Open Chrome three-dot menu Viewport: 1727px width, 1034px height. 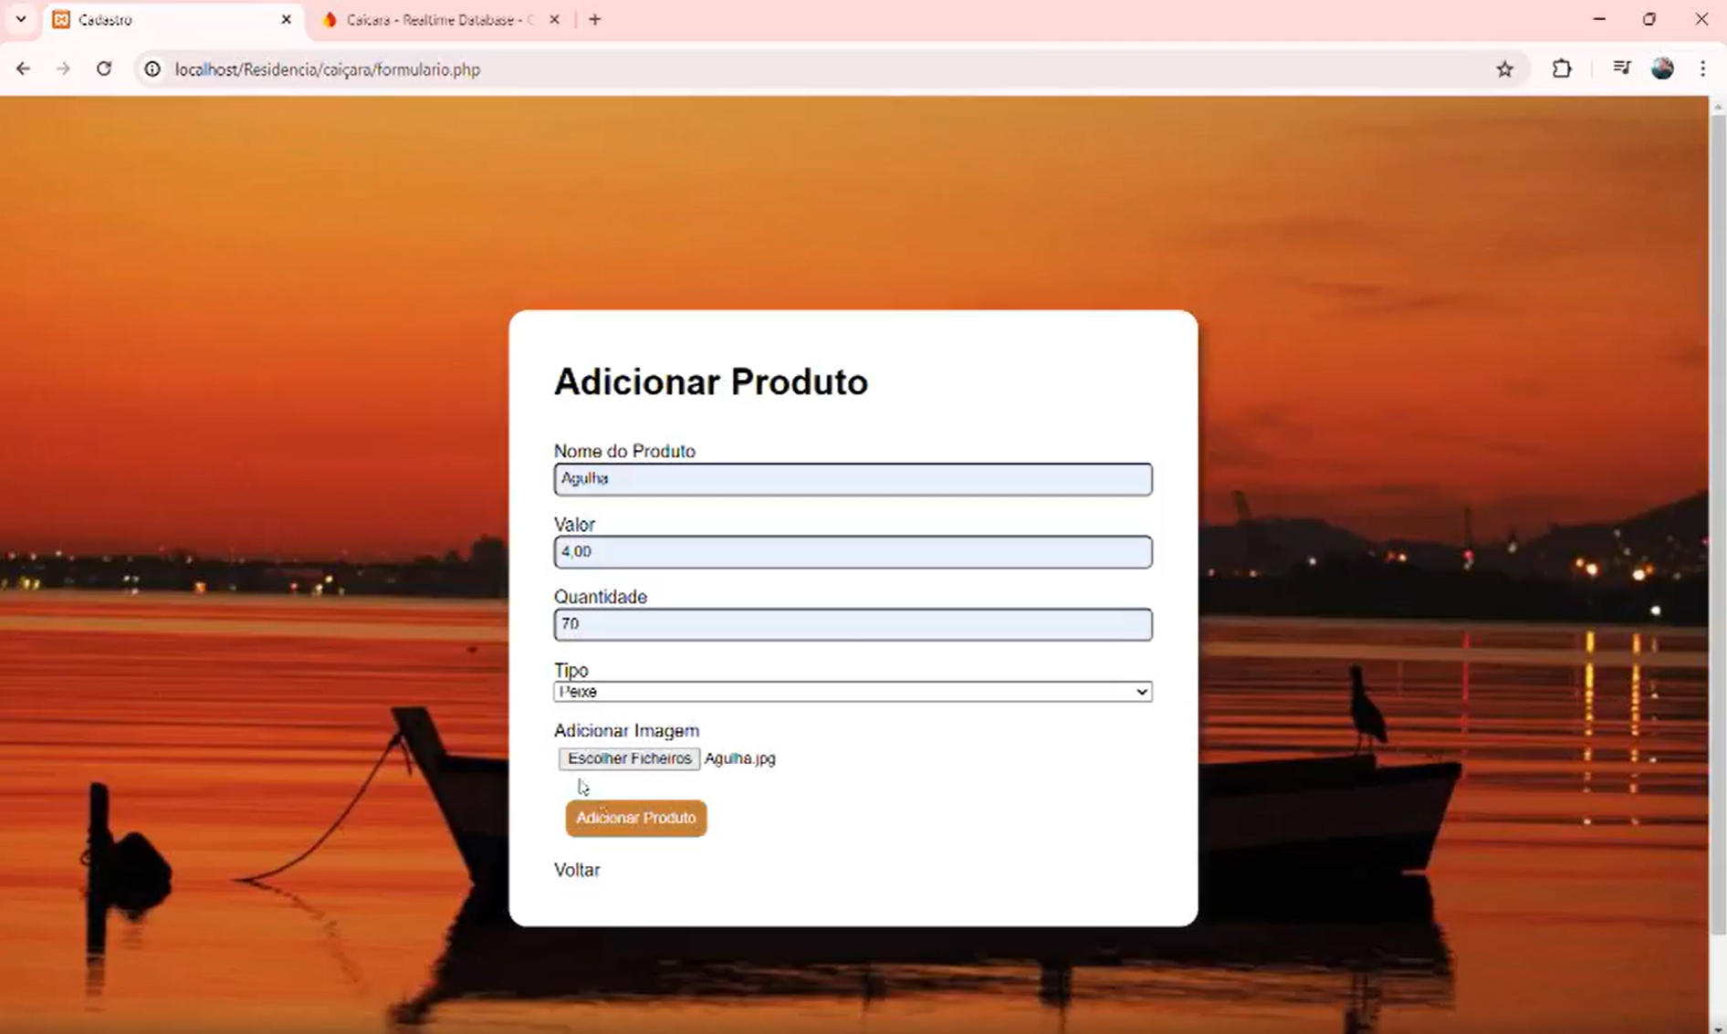[1702, 69]
